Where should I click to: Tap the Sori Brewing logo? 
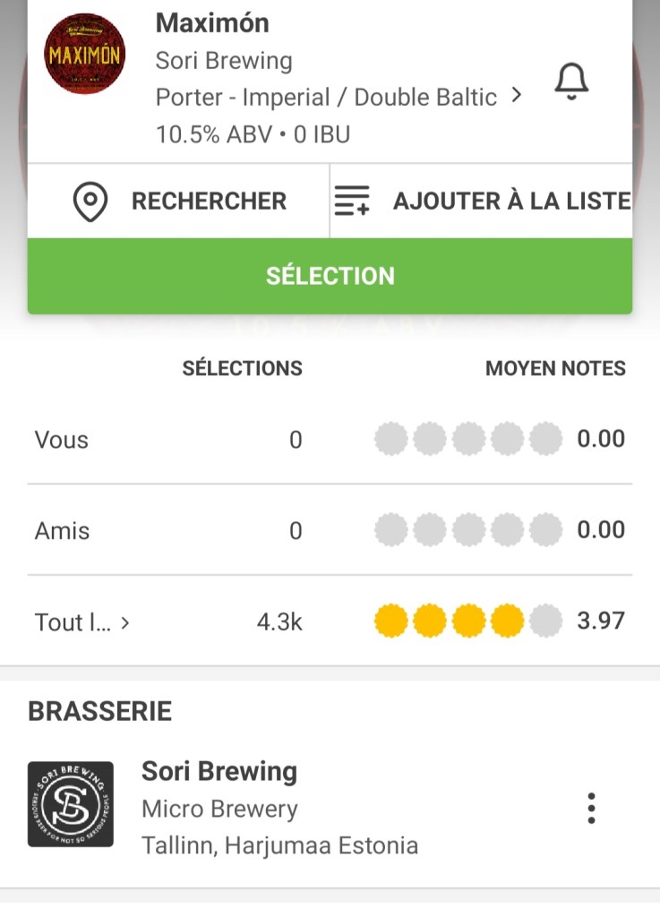click(71, 804)
